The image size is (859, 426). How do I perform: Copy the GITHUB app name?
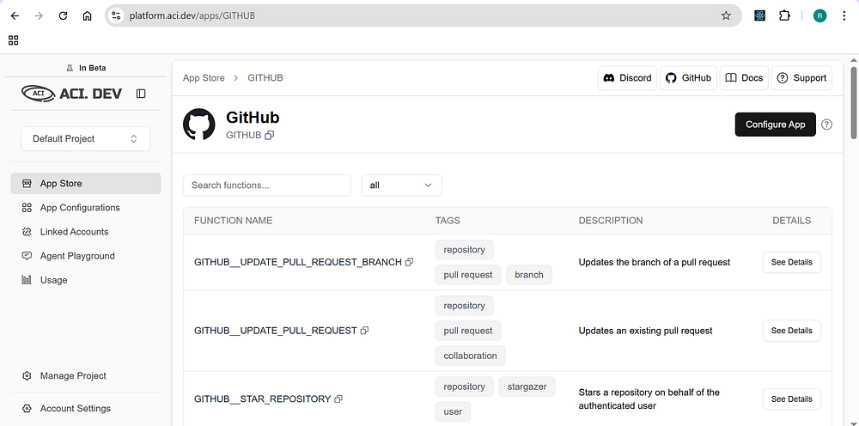pyautogui.click(x=269, y=135)
